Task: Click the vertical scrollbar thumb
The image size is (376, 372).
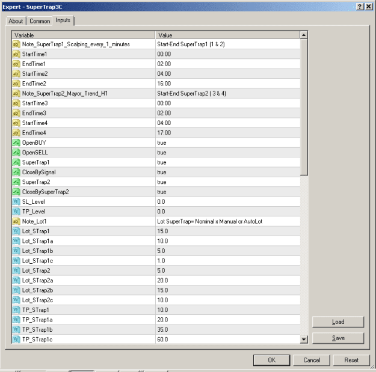Action: [304, 108]
